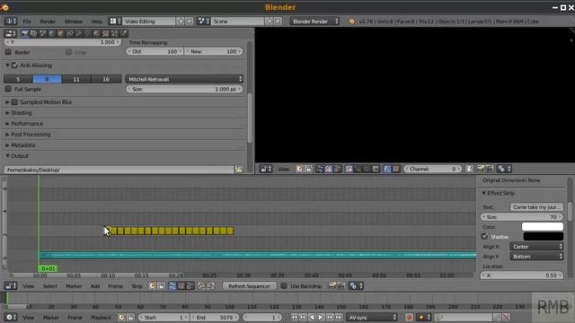Jump to the last frame

click(339, 317)
